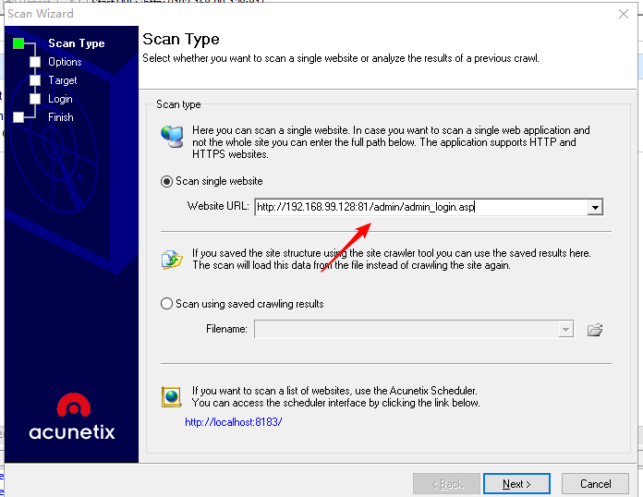Screen dimensions: 643x497
Task: Click the green Scan Type step marker
Action: tap(18, 43)
